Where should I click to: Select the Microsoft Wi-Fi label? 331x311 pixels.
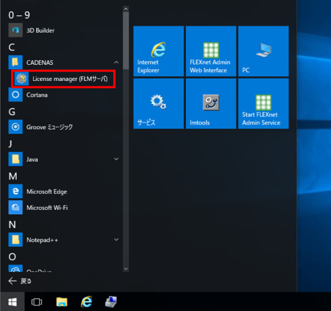[x=47, y=208]
